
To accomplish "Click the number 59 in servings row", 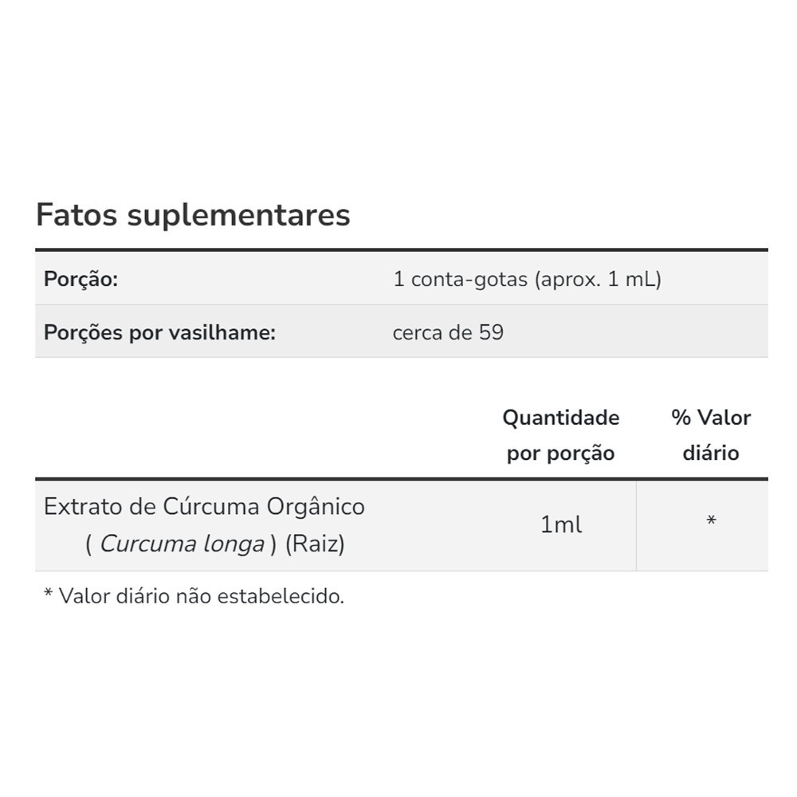I will pos(491,333).
